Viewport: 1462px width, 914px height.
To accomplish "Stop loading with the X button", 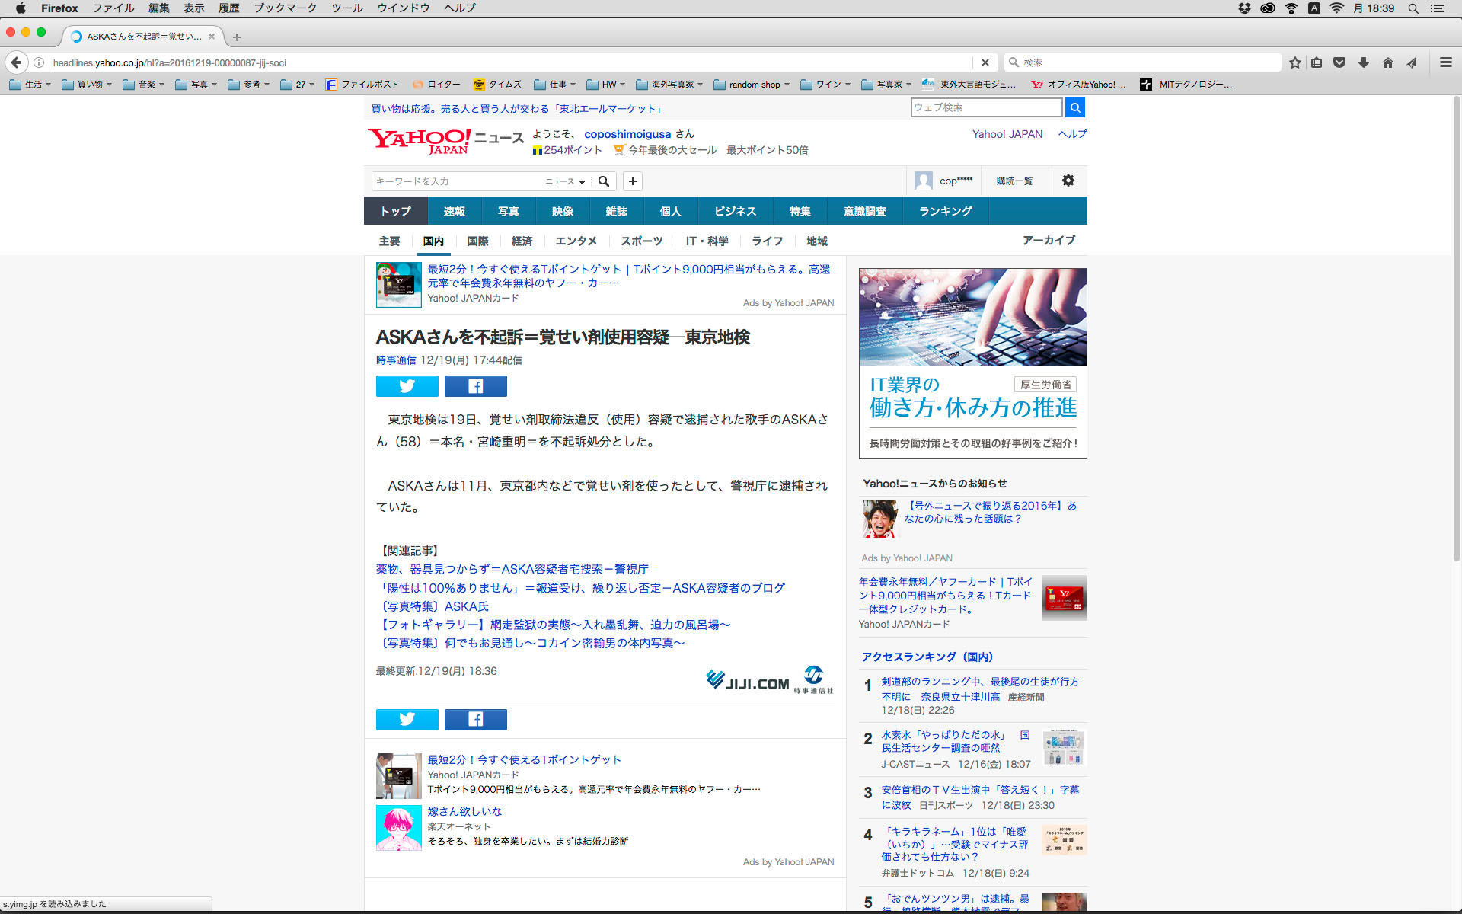I will pos(985,62).
